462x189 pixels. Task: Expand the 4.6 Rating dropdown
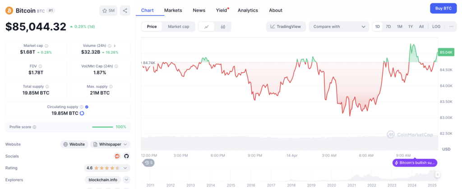pos(107,168)
